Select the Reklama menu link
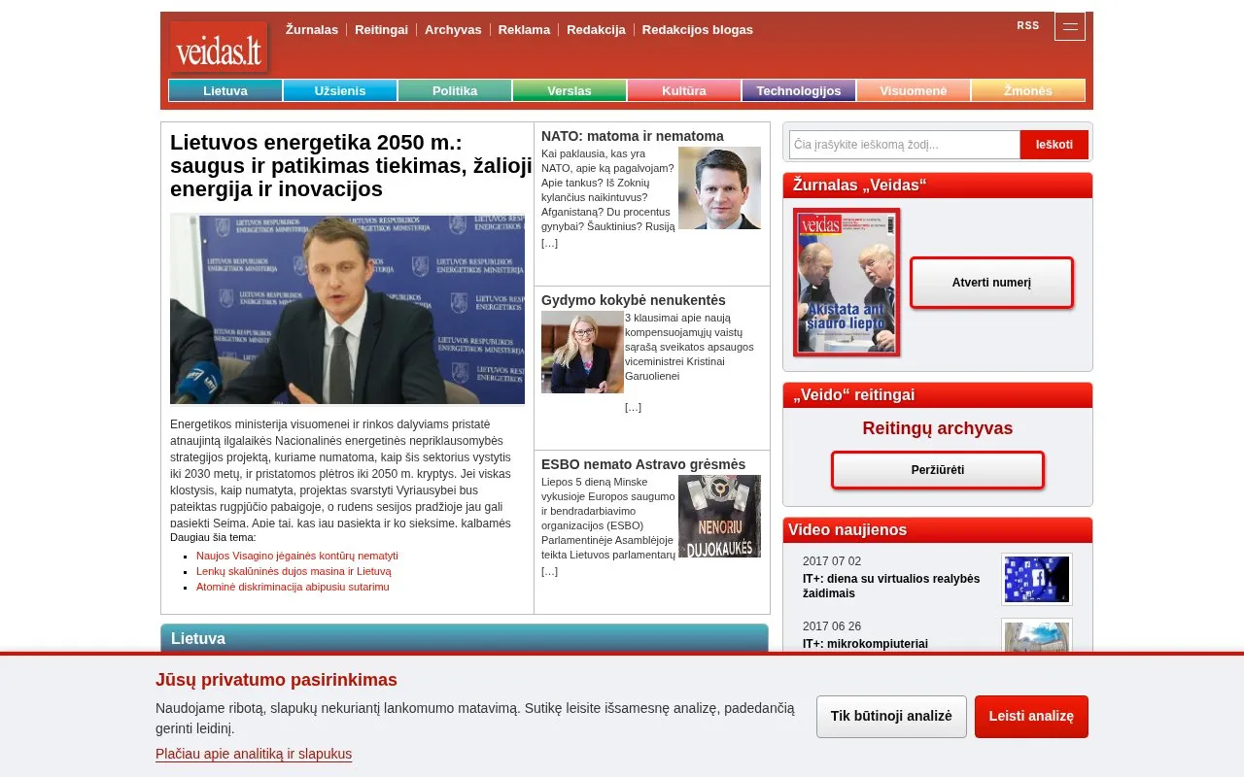 [x=524, y=29]
